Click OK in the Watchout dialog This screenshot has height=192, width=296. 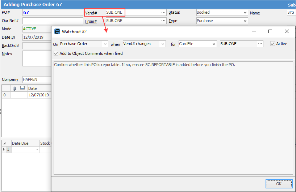[x=279, y=184]
